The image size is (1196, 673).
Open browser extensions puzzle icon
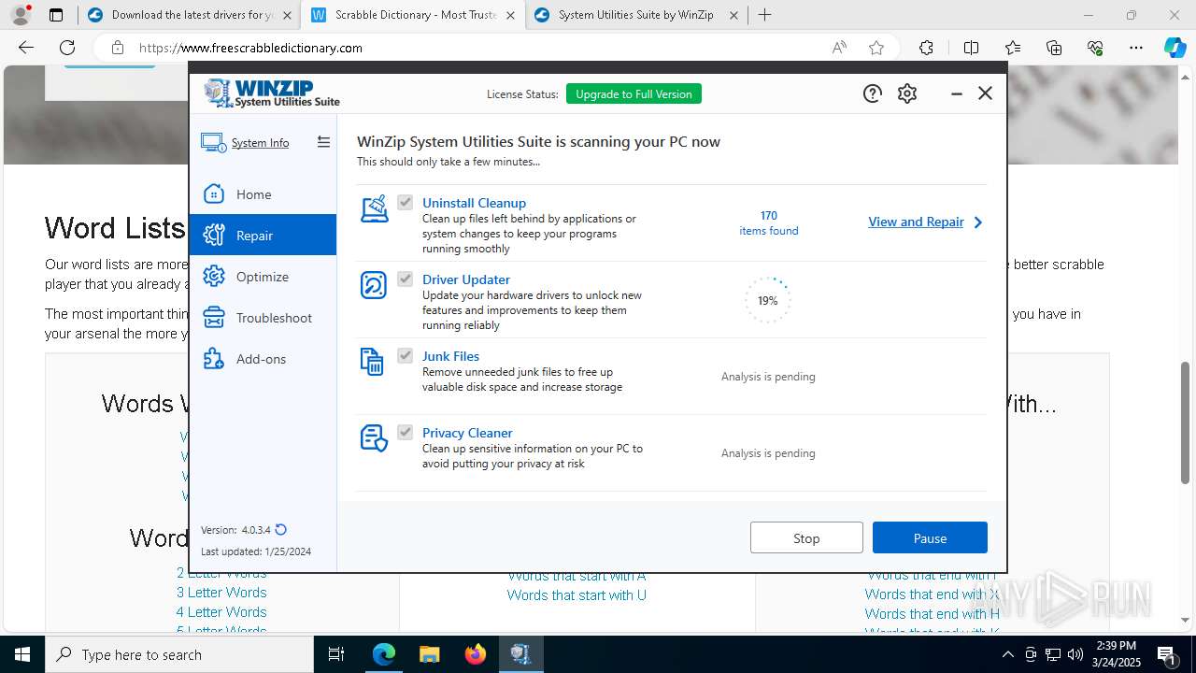(x=926, y=48)
